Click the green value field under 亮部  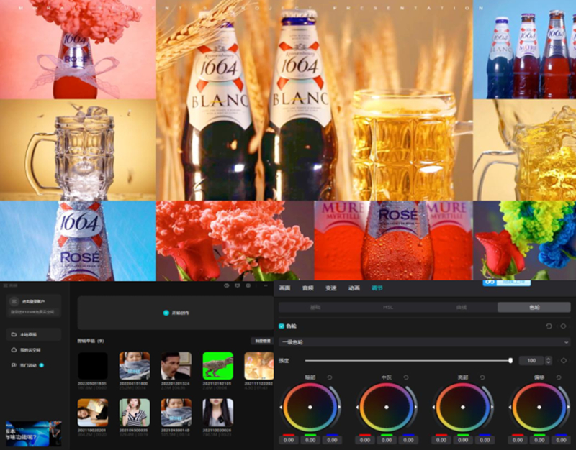tap(463, 440)
